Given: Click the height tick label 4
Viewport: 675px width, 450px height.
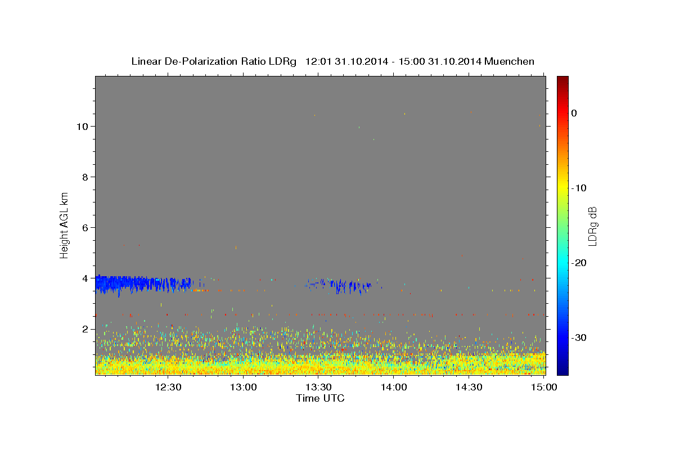Looking at the screenshot, I should pos(85,278).
